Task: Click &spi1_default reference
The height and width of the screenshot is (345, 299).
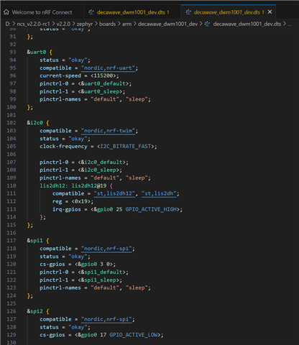Action: click(x=101, y=272)
